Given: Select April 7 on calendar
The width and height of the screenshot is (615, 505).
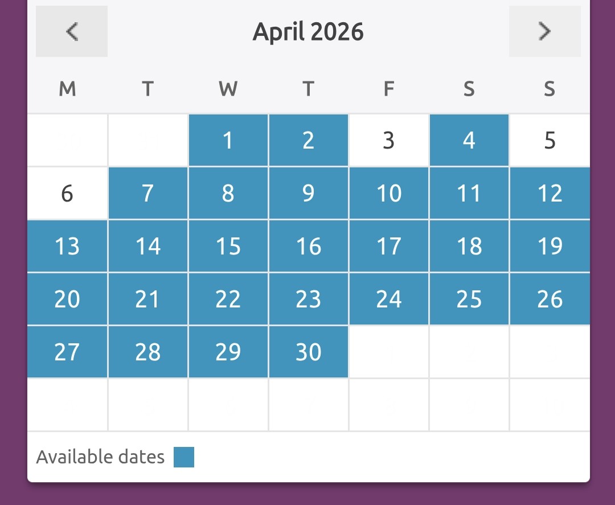Looking at the screenshot, I should click(147, 193).
